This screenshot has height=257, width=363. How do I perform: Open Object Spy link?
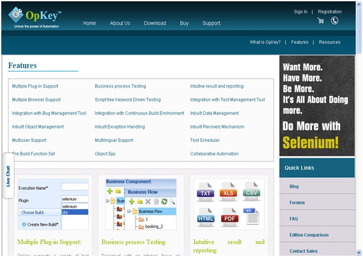point(105,153)
